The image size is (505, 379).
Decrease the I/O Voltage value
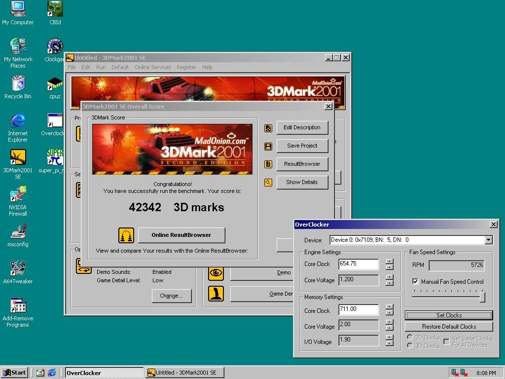click(390, 343)
